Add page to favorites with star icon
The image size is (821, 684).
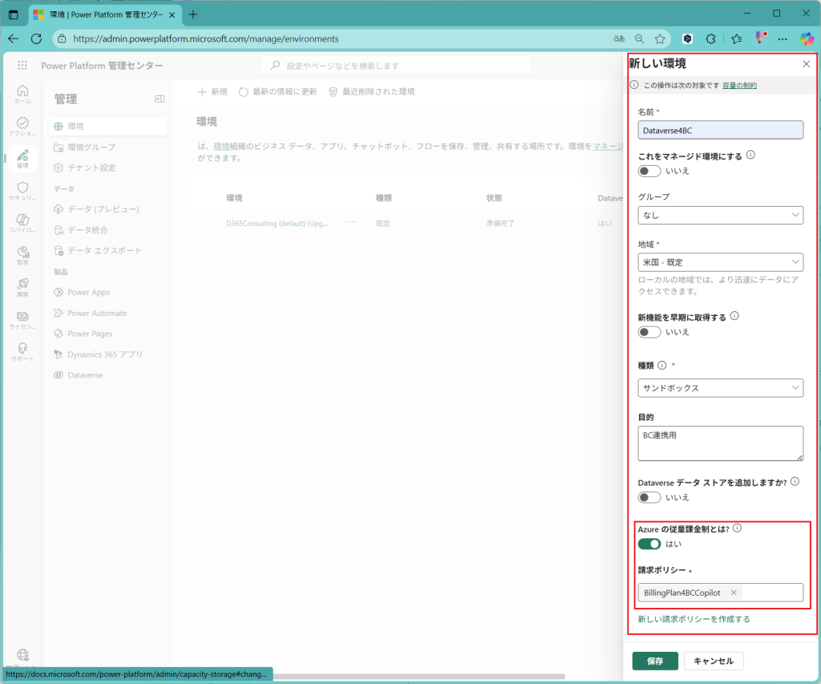[660, 38]
